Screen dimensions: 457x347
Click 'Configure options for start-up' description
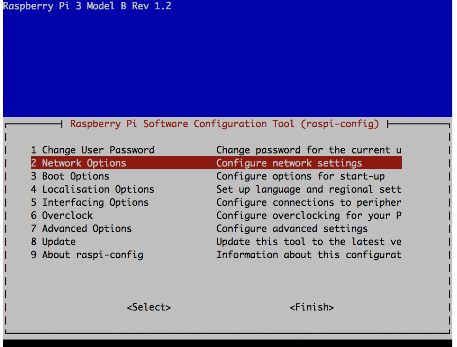[x=301, y=176]
